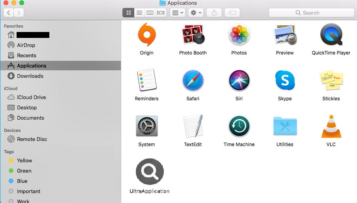Open the item arrangement dropdown
Viewport: 357px width, 203px height.
click(177, 13)
